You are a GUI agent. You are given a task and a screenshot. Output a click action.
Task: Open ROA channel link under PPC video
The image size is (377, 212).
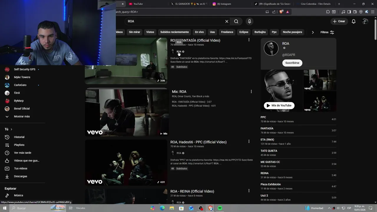tap(179, 153)
